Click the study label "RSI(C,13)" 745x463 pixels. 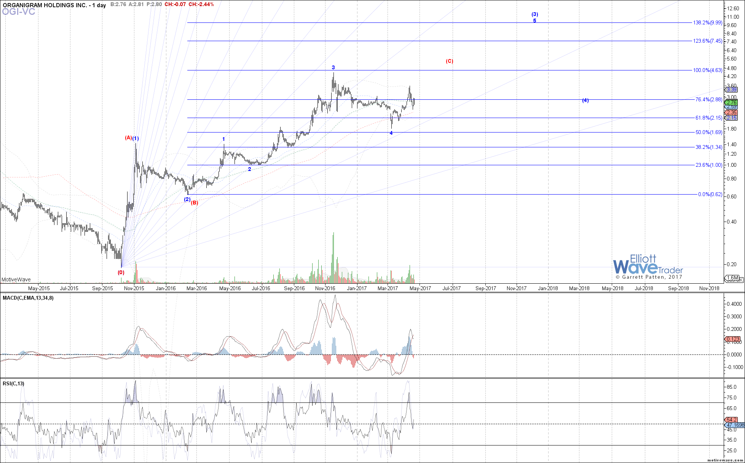coord(13,383)
